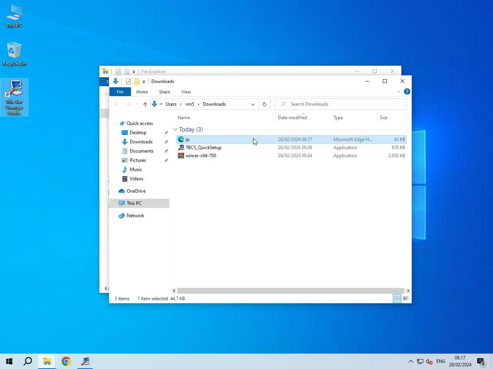
Task: Select the jo file
Action: [291, 140]
